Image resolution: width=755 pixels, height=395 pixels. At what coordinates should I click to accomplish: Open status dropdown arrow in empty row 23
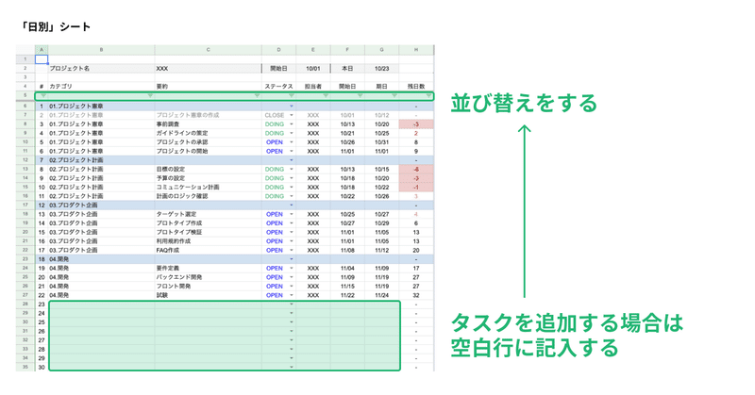point(292,304)
